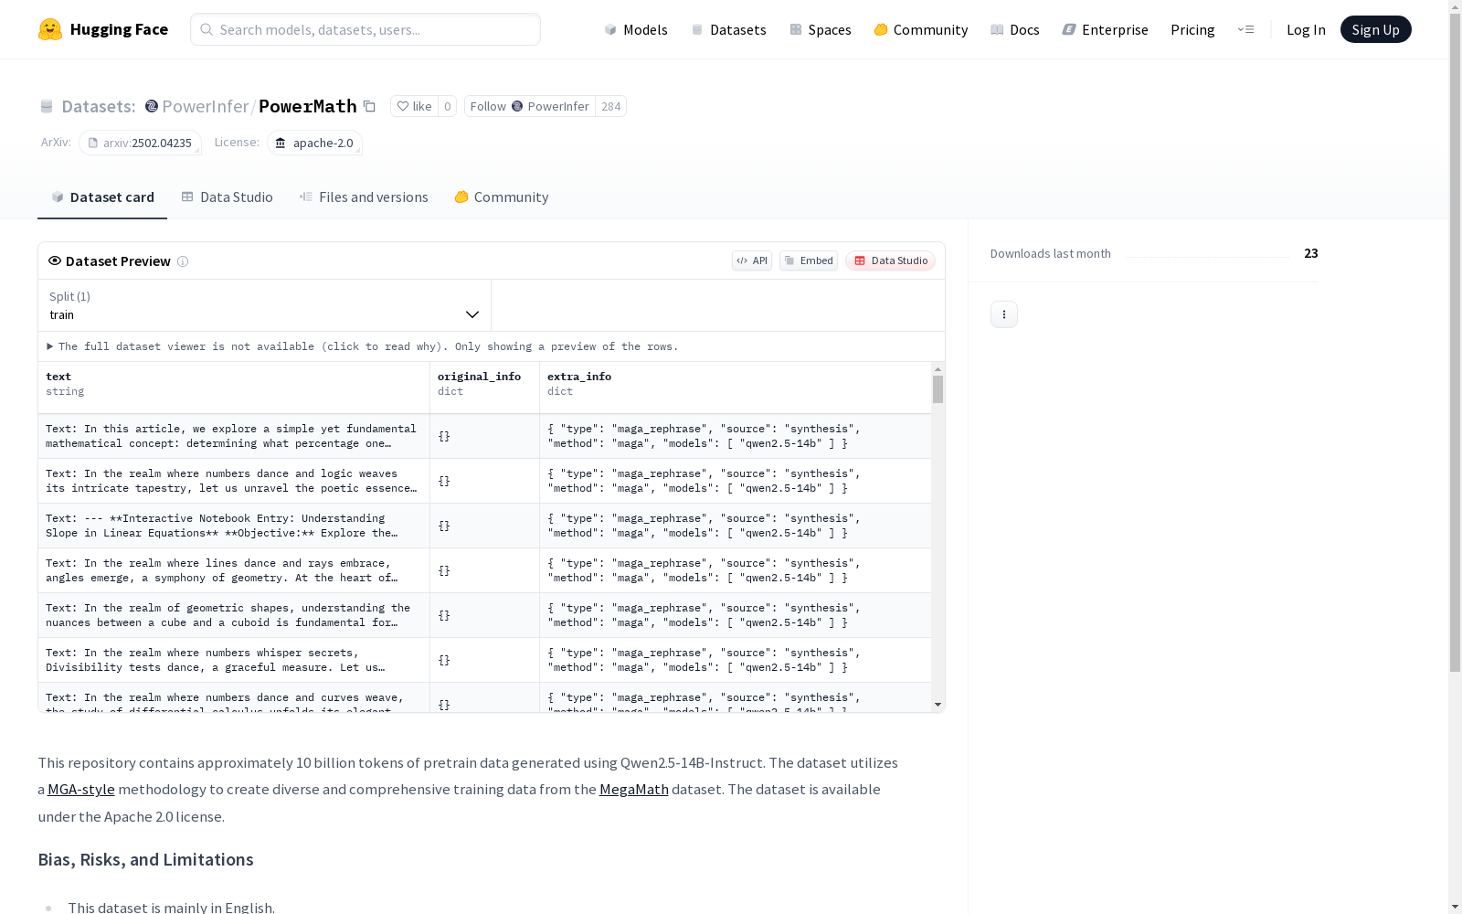Open the PowerInfer owner link
The height and width of the screenshot is (914, 1462).
[x=205, y=106]
